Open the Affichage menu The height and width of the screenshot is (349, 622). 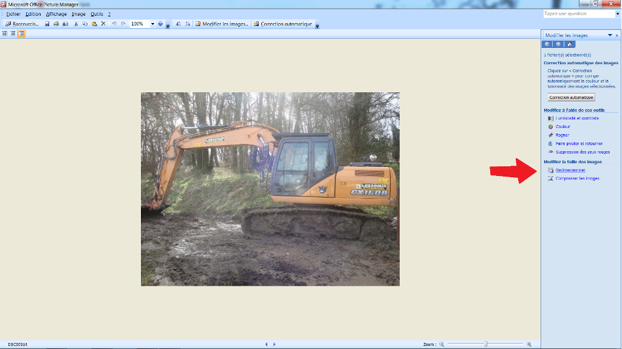pos(56,14)
